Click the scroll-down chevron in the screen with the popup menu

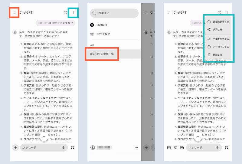click(198, 136)
